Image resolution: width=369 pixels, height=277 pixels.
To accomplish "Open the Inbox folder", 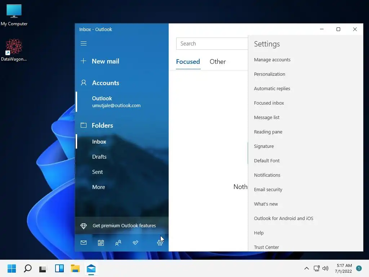I will click(122, 141).
